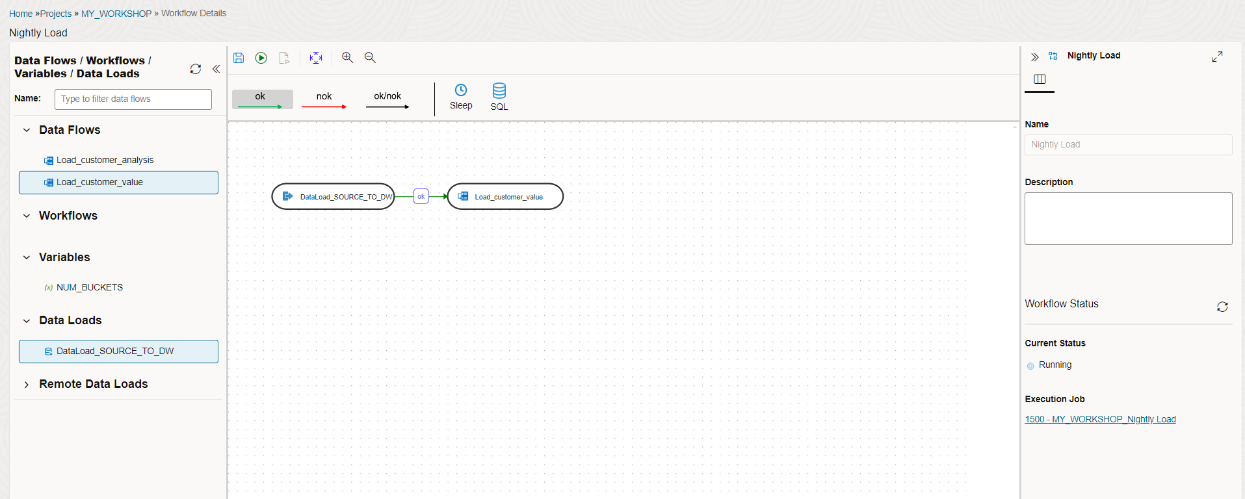Select DataLoad_SOURCE_TO_DW in Data Loads
Image resolution: width=1245 pixels, height=499 pixels.
pos(118,352)
